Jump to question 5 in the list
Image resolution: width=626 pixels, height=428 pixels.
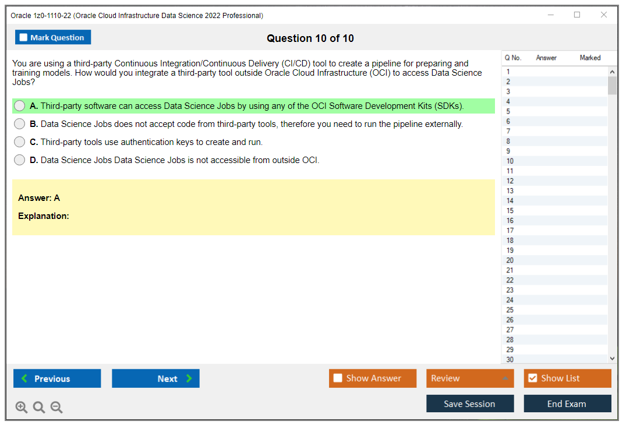[x=508, y=111]
